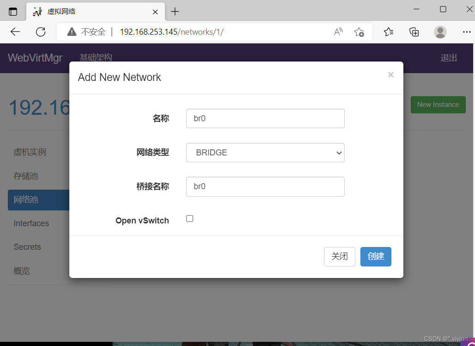Screen dimensions: 475x346
Task: Reload the page with the Refresh icon
Action: pos(41,31)
